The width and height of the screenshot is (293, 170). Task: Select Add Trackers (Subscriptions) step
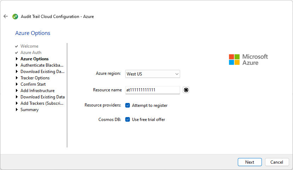(x=42, y=103)
